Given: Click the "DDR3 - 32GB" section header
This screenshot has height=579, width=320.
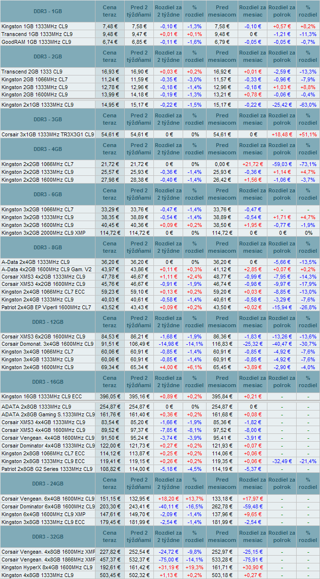Looking at the screenshot, I should (x=48, y=537).
